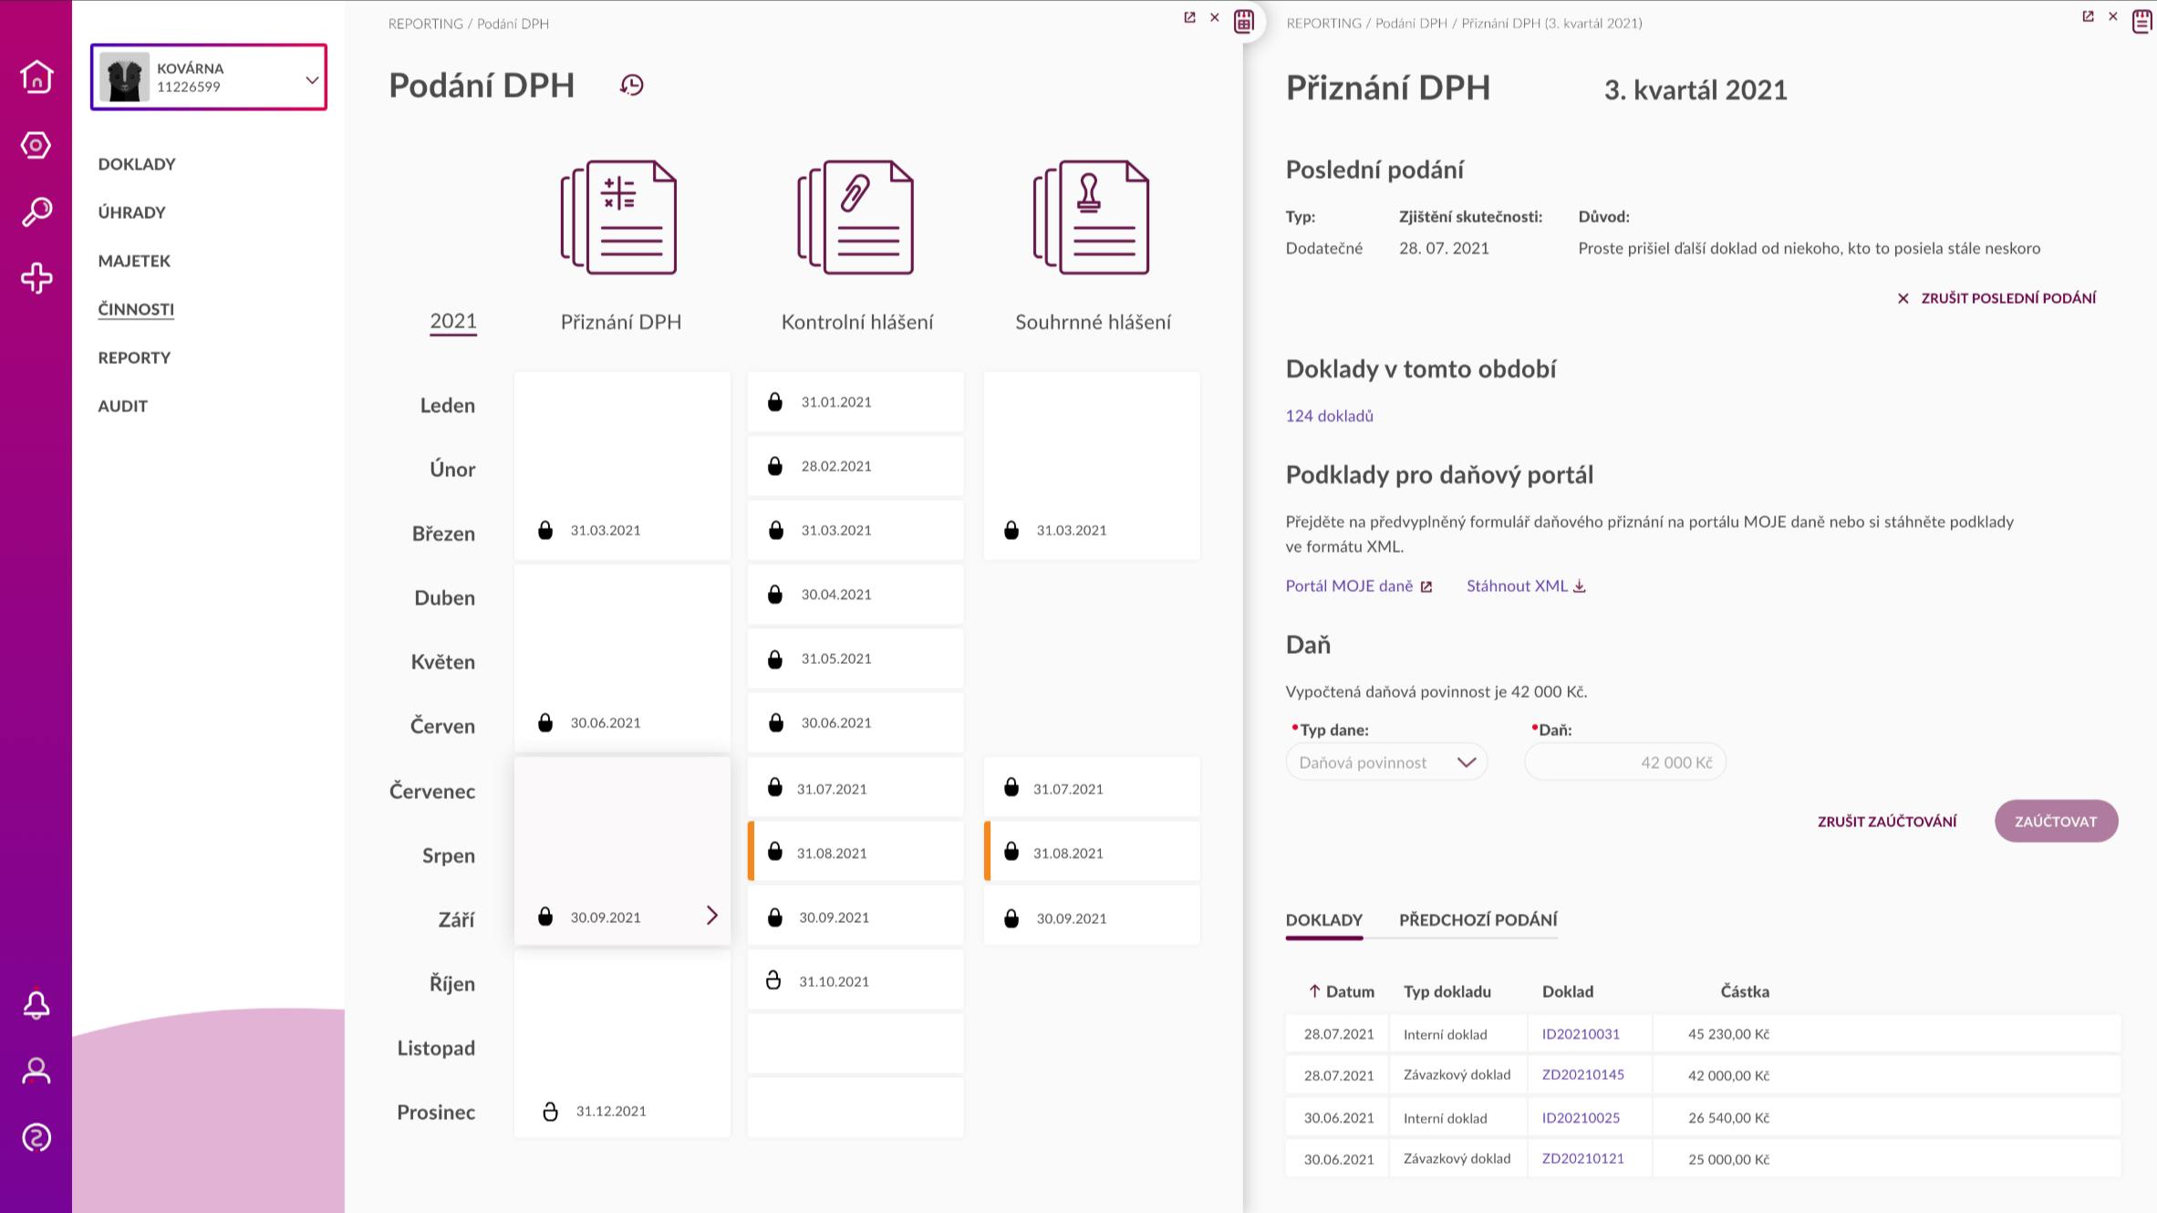Open the search magnifier icon in sidebar
Screen dimensions: 2157x1213
pos(36,212)
